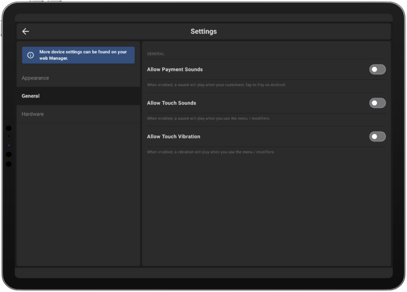Click the Tap to Pay description text
407x292 pixels.
coord(216,85)
